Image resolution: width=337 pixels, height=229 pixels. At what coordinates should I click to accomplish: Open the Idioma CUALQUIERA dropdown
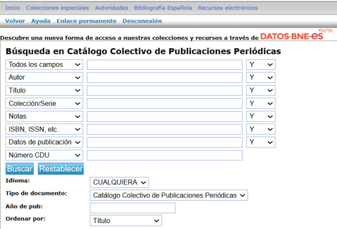(x=120, y=182)
